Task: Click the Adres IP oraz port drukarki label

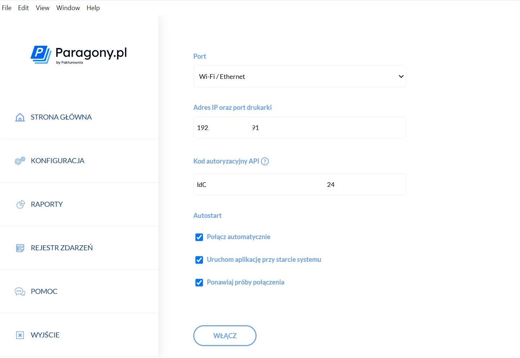Action: coord(232,107)
